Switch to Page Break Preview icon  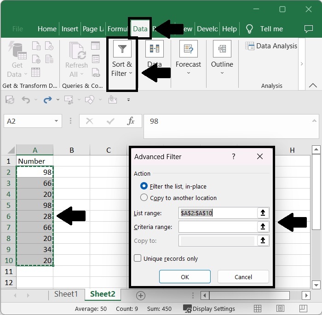[303, 309]
